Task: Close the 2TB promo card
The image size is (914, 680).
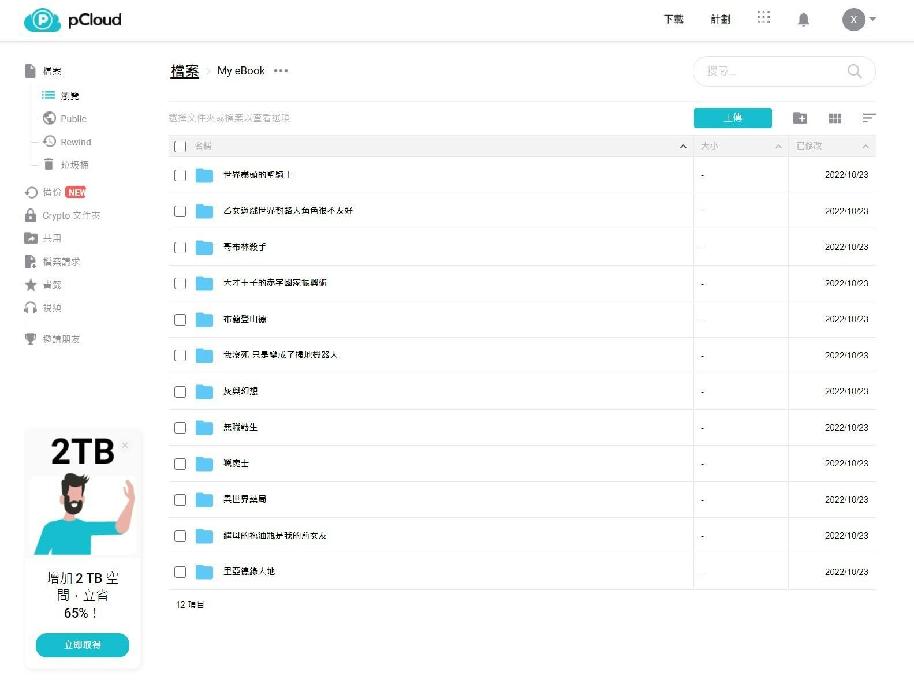Action: click(x=125, y=445)
